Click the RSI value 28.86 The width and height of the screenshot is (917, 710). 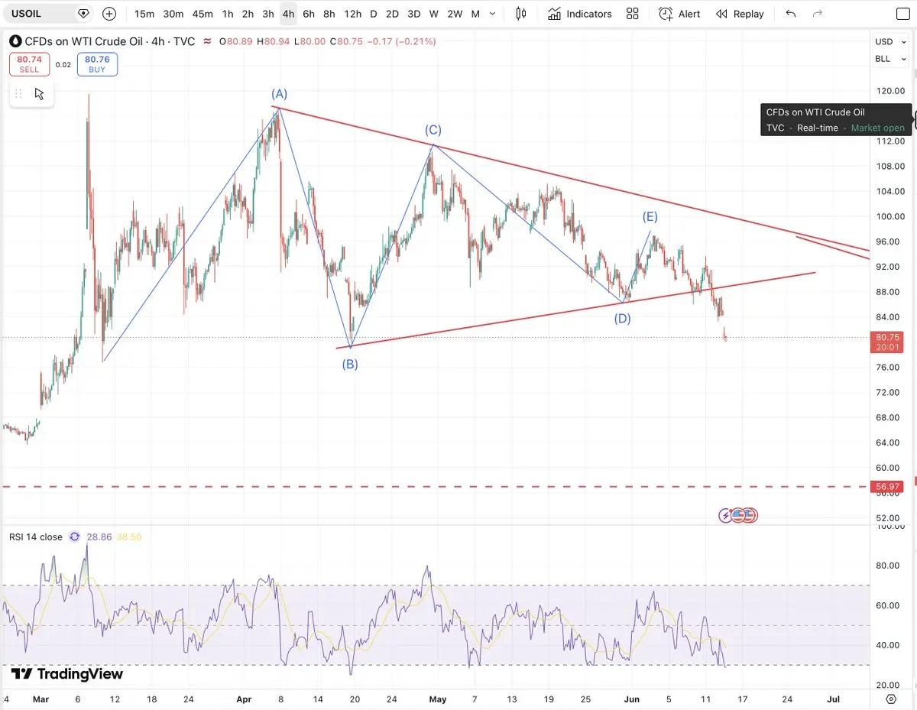tap(99, 537)
